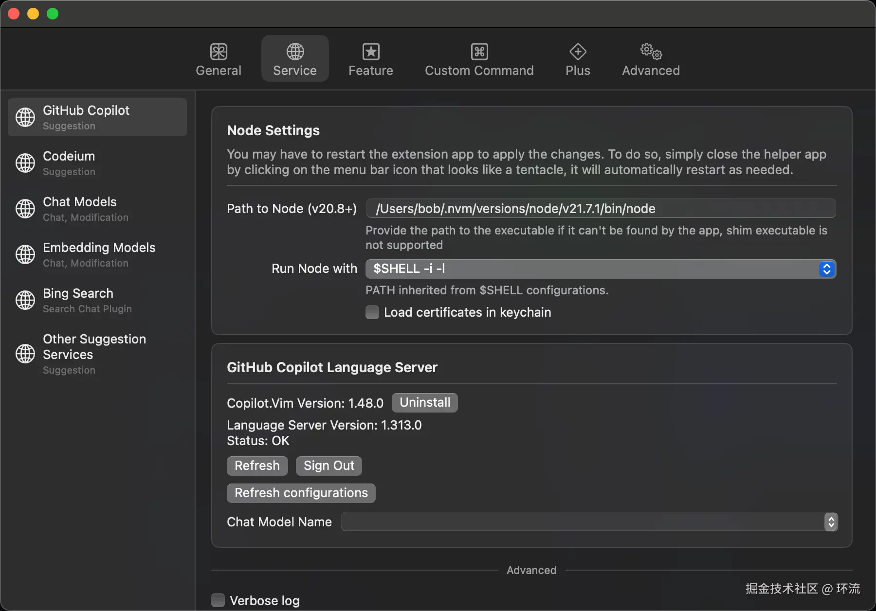Switch to the Plus tab label
Image resolution: width=876 pixels, height=611 pixels.
click(x=578, y=71)
